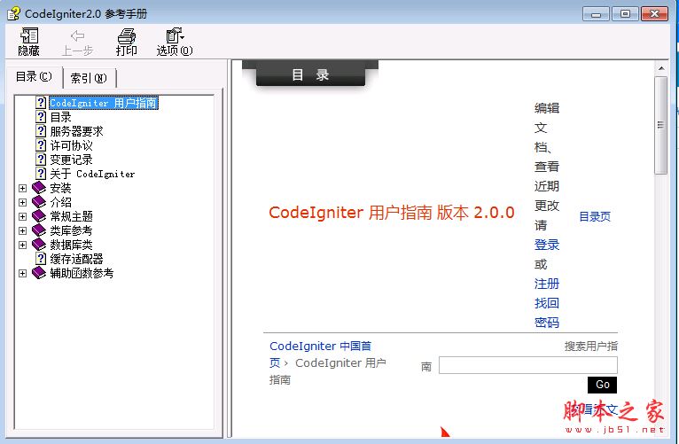This screenshot has height=444, width=679.
Task: Expand the 数据库类 tree node
Action: tap(22, 245)
